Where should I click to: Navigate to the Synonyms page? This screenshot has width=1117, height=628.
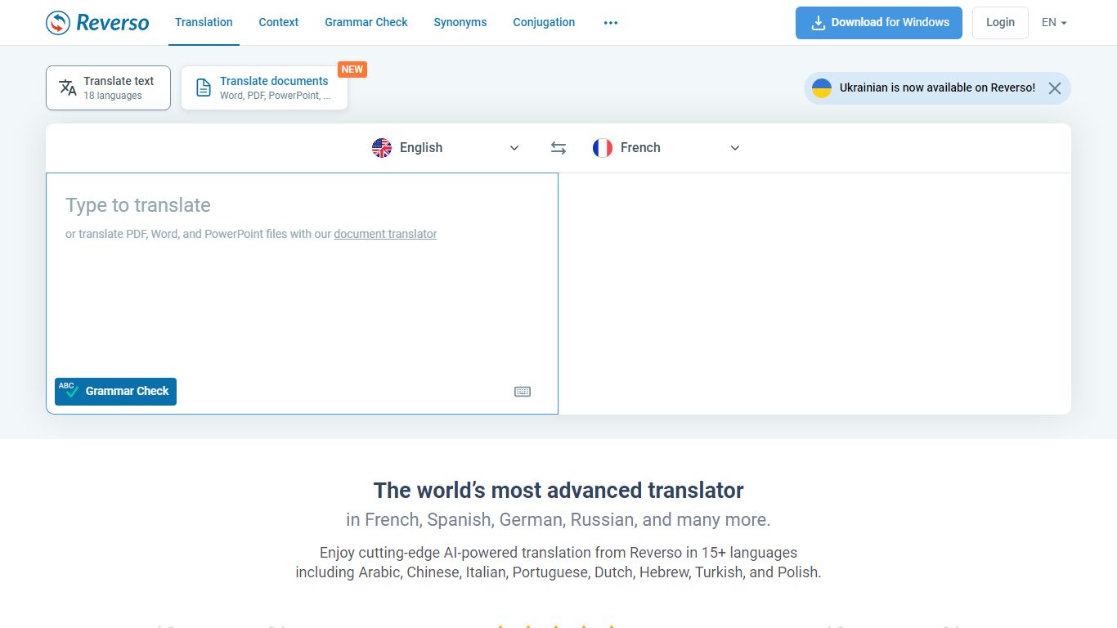(460, 22)
